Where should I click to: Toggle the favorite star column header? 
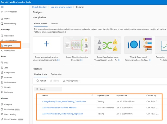point(92,96)
